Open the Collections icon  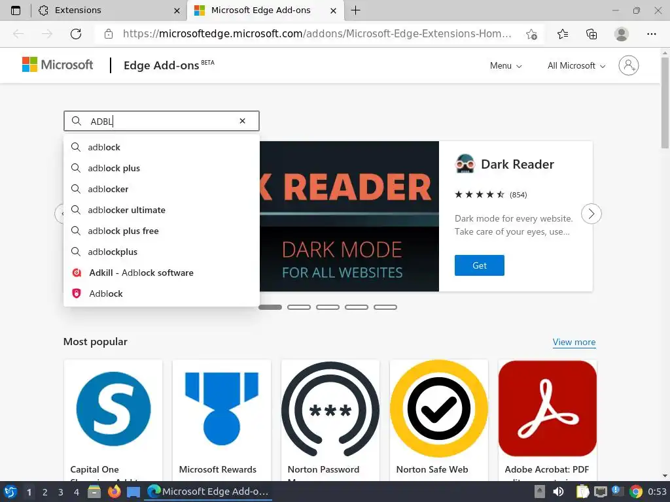(591, 34)
